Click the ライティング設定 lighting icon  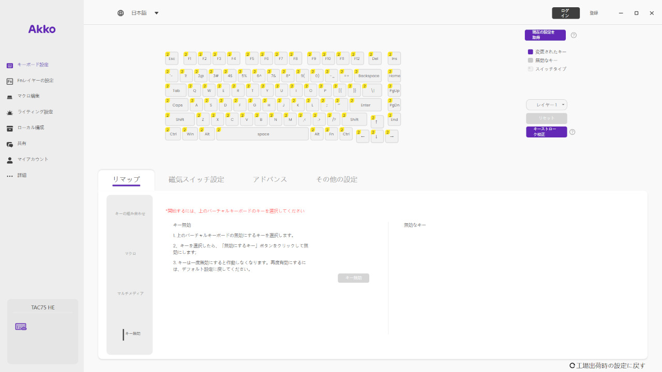coord(10,112)
